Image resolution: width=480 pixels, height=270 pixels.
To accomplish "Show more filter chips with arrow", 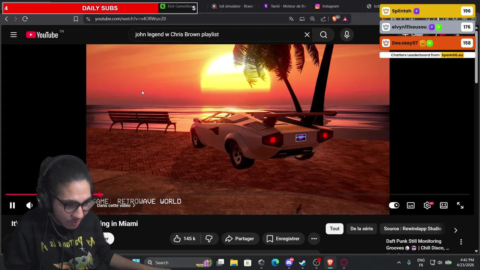I will click(x=456, y=230).
